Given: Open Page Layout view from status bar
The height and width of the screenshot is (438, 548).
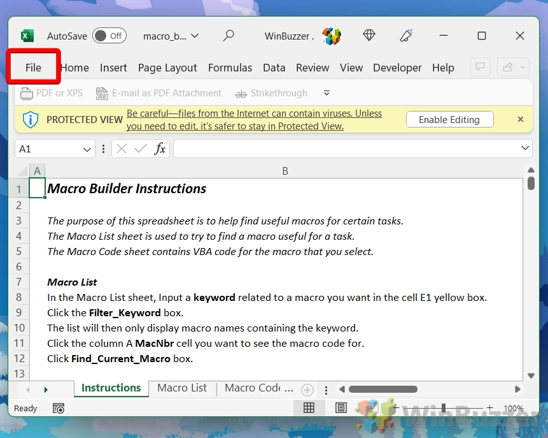Looking at the screenshot, I should point(341,408).
